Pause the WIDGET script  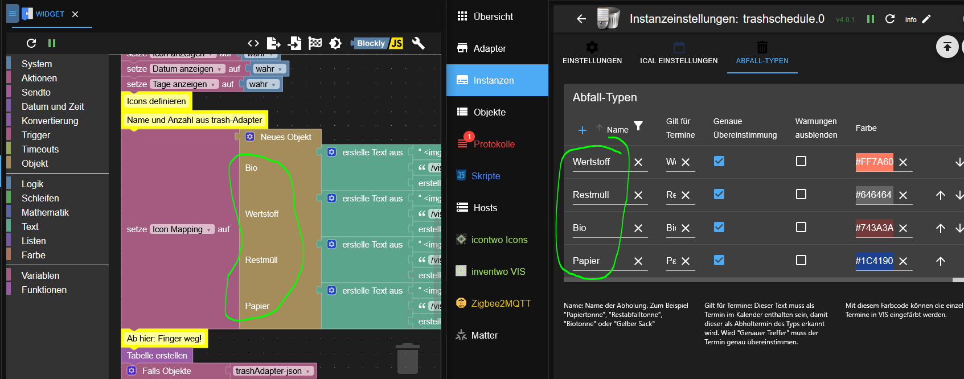pyautogui.click(x=52, y=43)
